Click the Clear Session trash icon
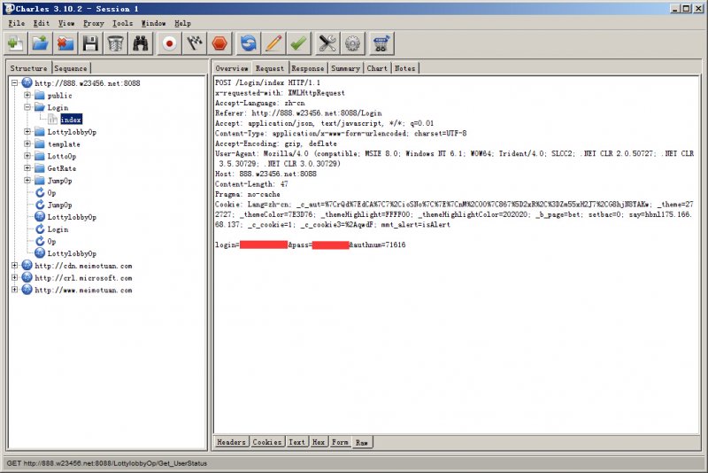The width and height of the screenshot is (708, 473). tap(116, 43)
